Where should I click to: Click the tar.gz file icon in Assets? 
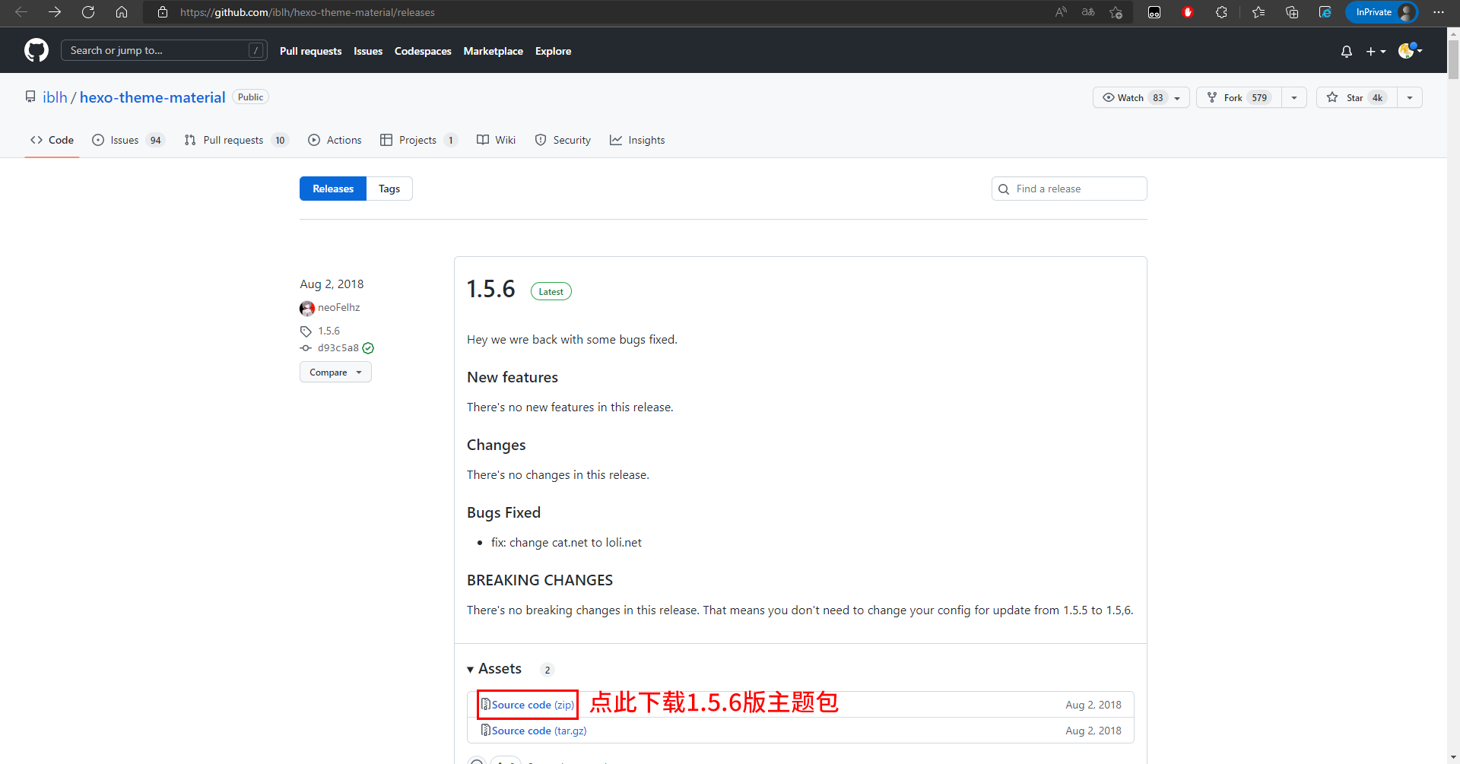point(485,731)
